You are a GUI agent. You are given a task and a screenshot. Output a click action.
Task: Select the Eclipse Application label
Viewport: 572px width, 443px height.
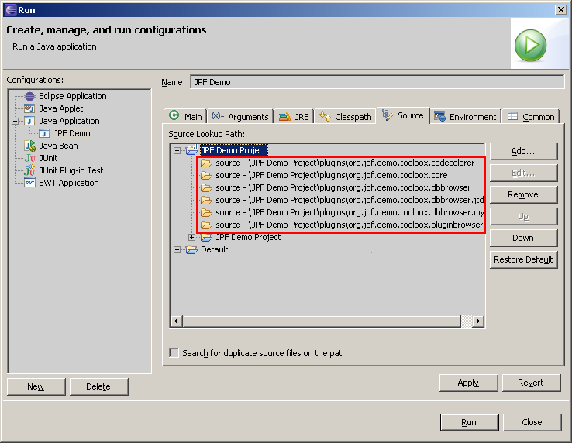[73, 96]
